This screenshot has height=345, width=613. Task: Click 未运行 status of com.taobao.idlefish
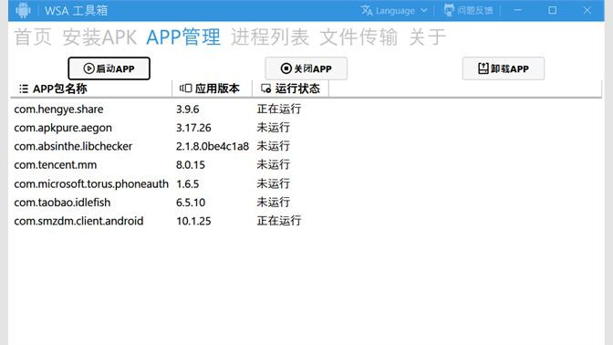pos(274,202)
